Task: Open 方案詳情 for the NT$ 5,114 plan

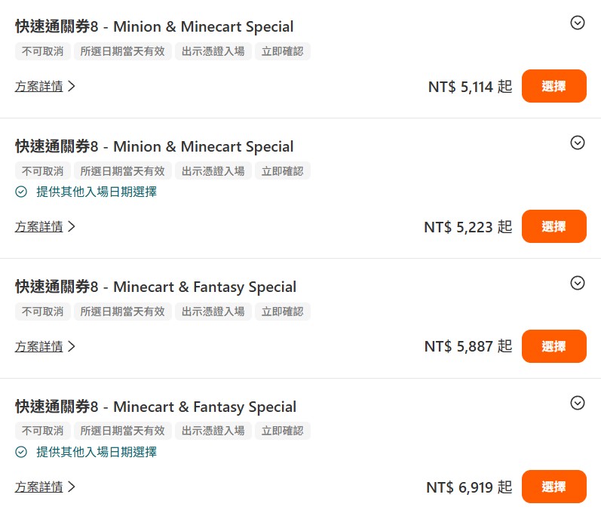Action: pyautogui.click(x=44, y=86)
